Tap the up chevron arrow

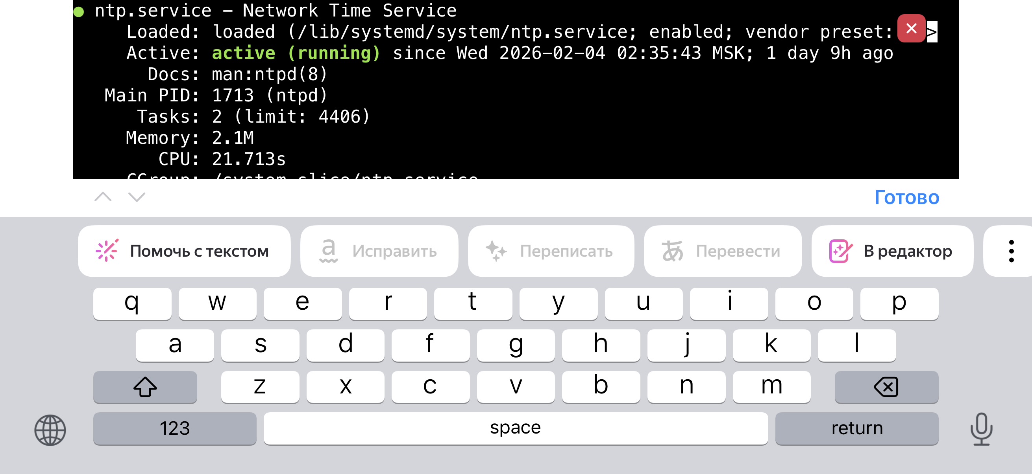[x=103, y=197]
